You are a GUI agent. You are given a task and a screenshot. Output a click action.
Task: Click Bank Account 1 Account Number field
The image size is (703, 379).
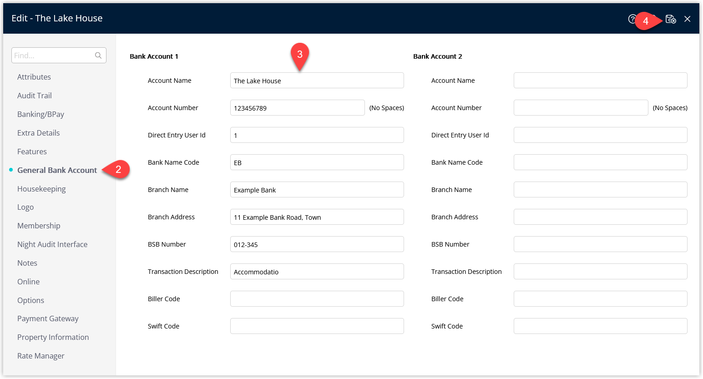pos(298,108)
